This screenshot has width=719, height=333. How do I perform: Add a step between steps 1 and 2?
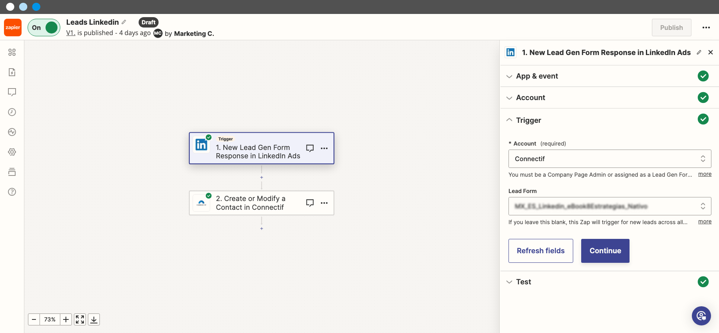coord(262,177)
